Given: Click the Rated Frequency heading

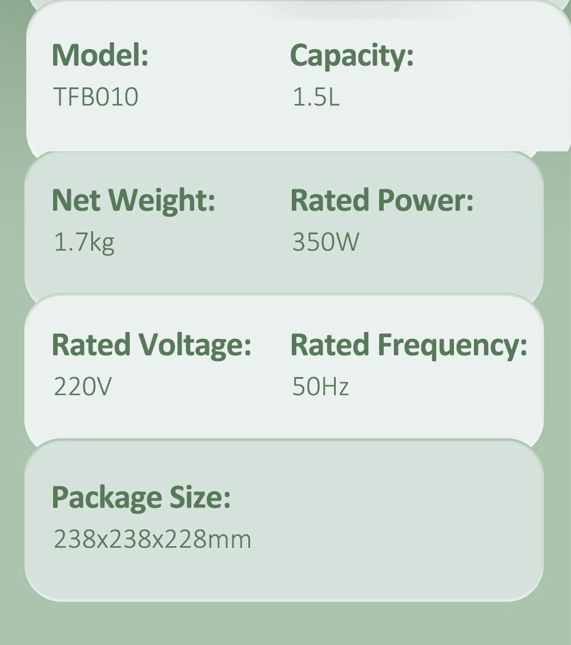Looking at the screenshot, I should click(408, 345).
